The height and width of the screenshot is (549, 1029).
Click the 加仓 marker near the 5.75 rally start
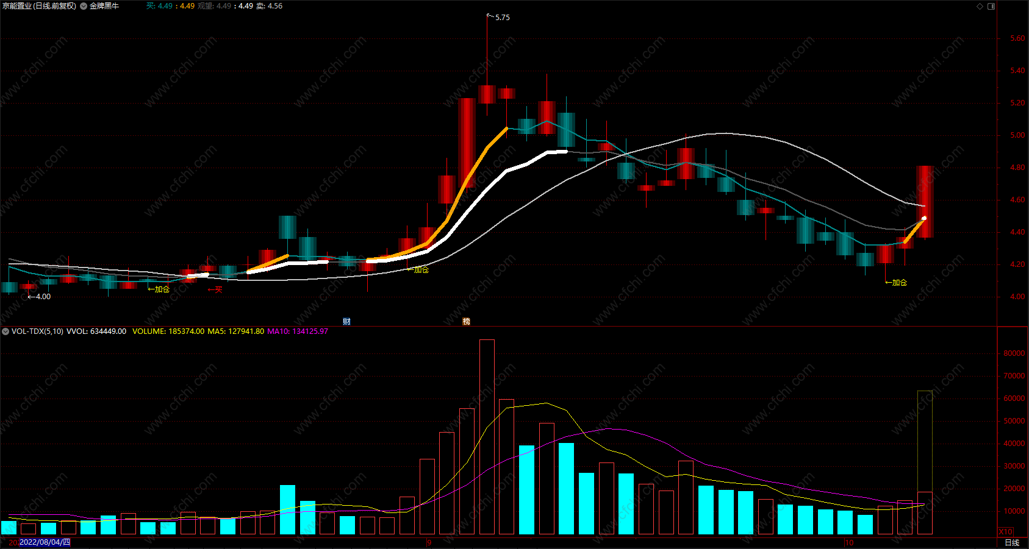[x=418, y=269]
